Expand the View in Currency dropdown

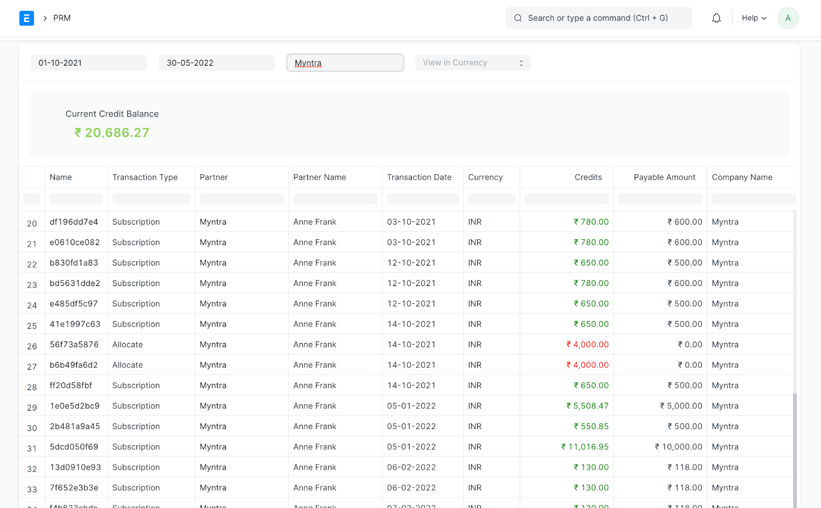(x=473, y=63)
